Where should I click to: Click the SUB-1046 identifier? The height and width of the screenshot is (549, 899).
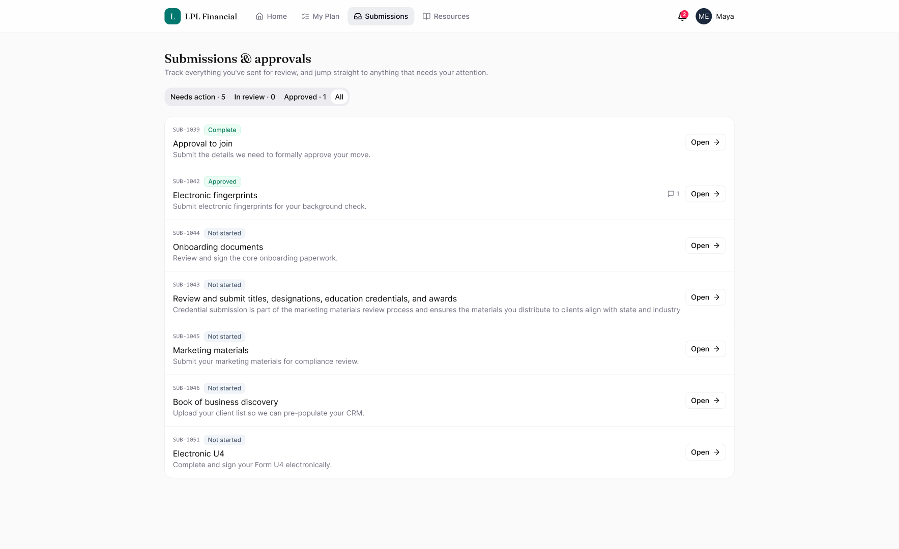186,388
